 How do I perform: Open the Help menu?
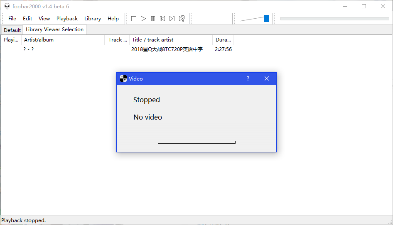tap(113, 19)
